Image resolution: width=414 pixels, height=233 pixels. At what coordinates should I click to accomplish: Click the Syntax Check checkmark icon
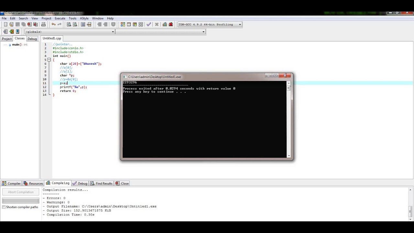point(149,24)
